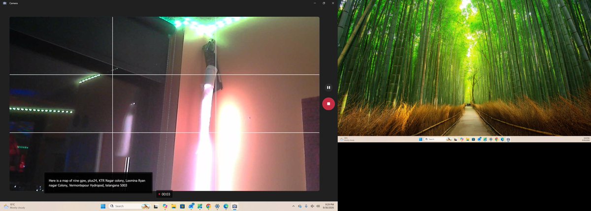Click the caption text about KTR Nagar colony
The image size is (591, 211).
coord(98,183)
